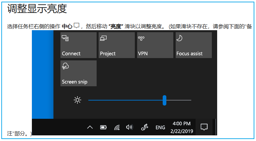256x141 pixels.
Task: Click the heading 调整显示亮度
Action: (x=37, y=9)
